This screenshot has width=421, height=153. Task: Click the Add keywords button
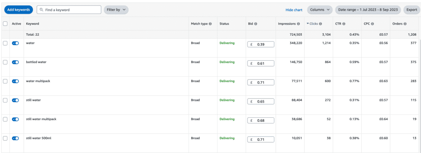tap(19, 10)
